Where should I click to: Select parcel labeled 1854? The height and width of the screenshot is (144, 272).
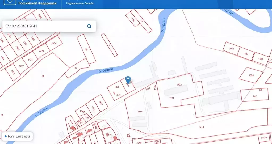251,75
